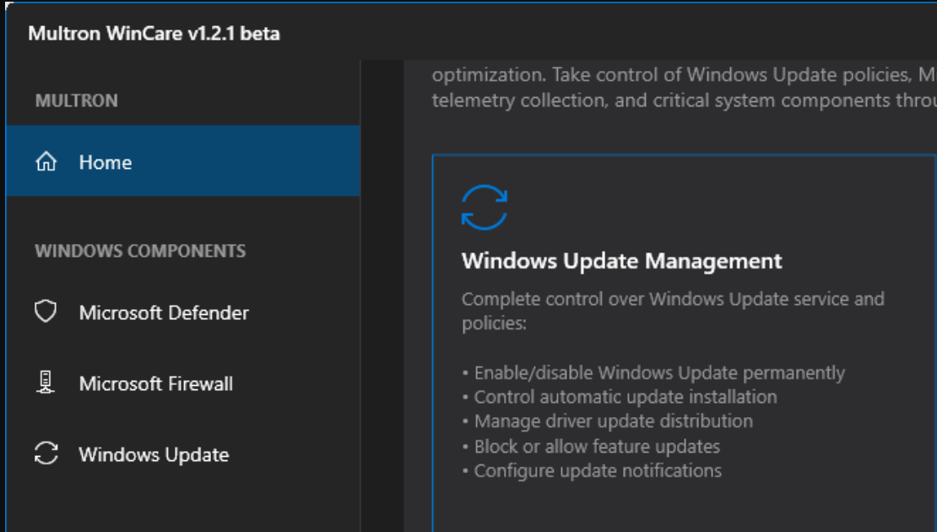
Task: Click the WINDOWS COMPONENTS section header
Action: coord(140,251)
